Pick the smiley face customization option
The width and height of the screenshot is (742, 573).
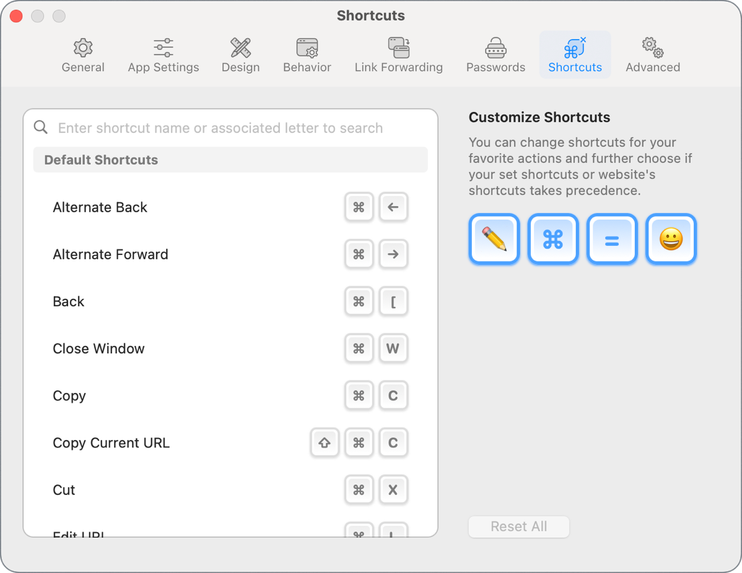(x=671, y=239)
